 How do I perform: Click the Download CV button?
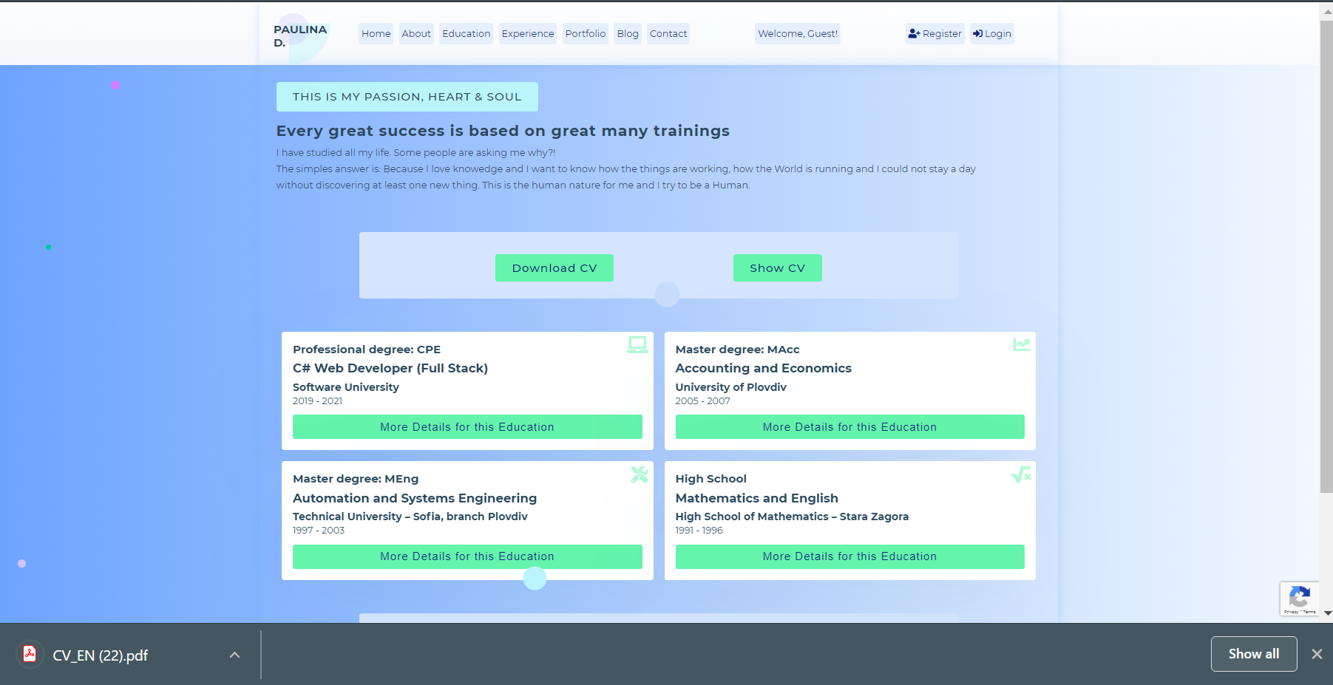click(554, 267)
